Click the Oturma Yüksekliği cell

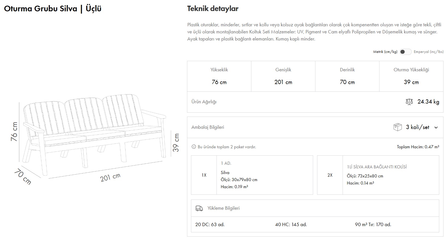point(411,76)
